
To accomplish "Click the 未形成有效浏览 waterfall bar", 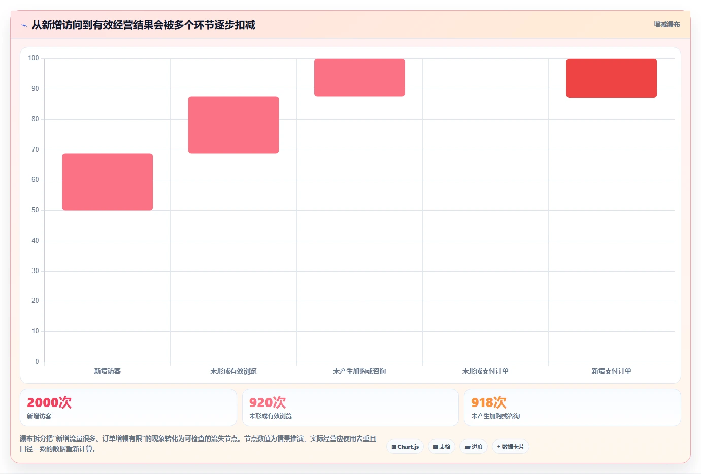I will pyautogui.click(x=233, y=125).
